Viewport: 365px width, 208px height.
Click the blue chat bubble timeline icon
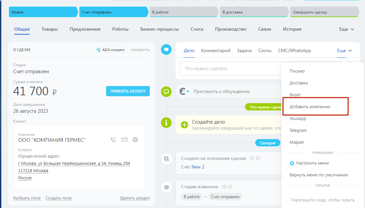coord(166,50)
